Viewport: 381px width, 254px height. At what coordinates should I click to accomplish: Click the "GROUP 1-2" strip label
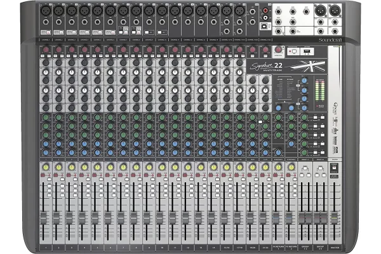coord(305,248)
